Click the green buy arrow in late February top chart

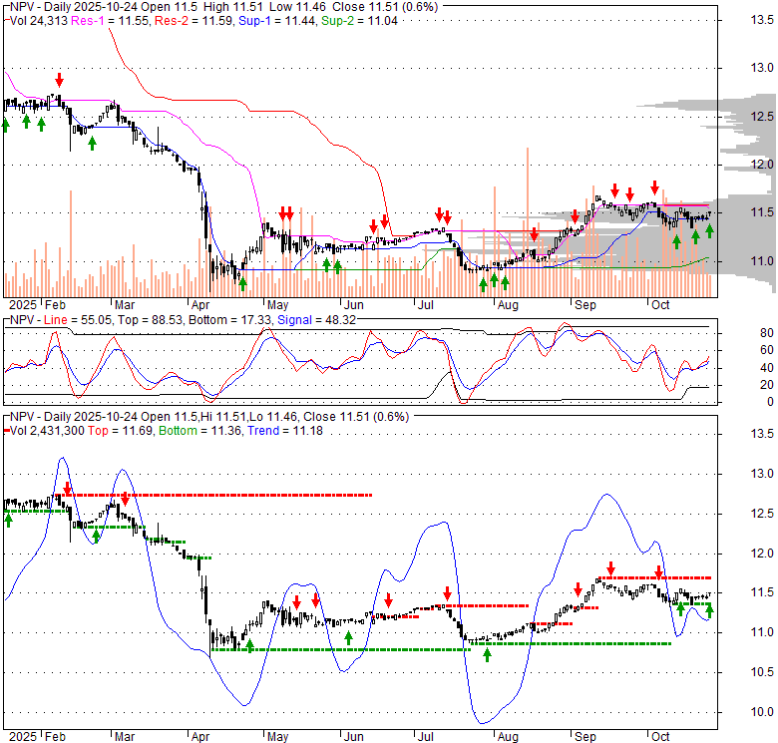coord(92,144)
